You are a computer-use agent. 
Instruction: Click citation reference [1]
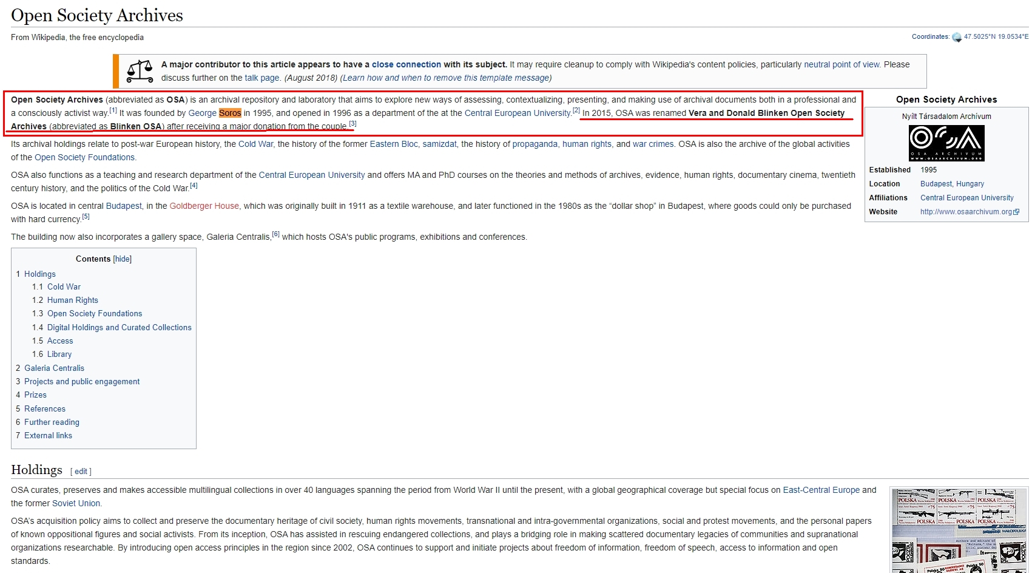point(113,110)
